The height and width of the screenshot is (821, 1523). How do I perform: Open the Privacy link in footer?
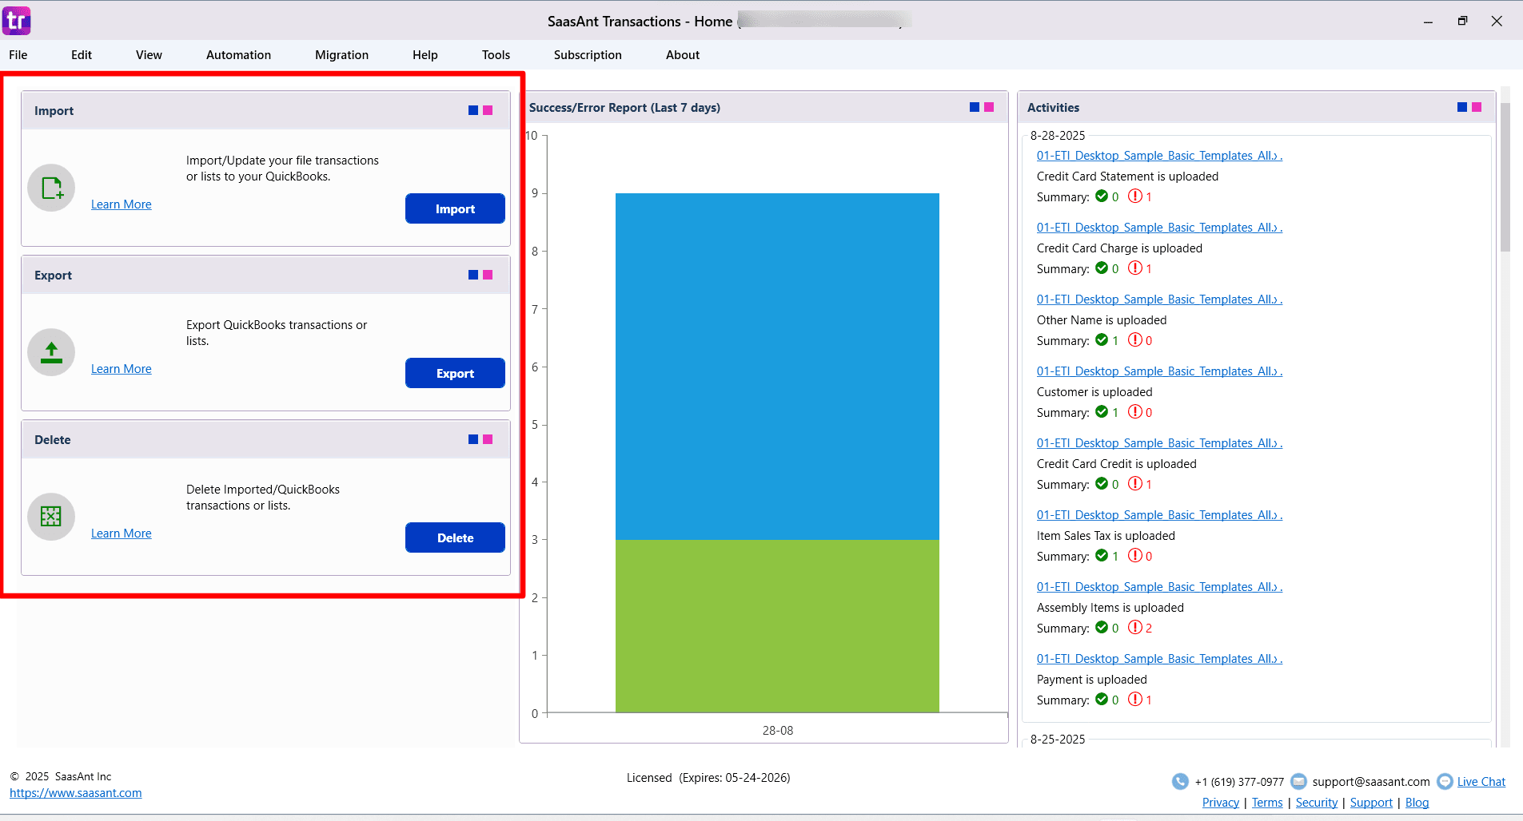(1221, 803)
